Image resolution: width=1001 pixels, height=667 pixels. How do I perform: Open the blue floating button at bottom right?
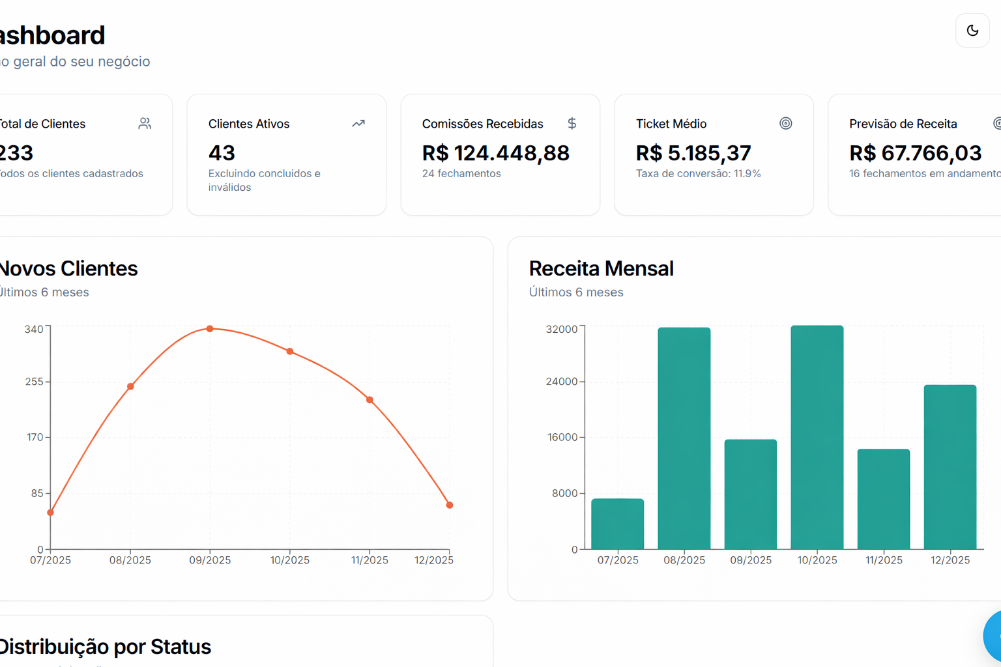[x=994, y=636]
